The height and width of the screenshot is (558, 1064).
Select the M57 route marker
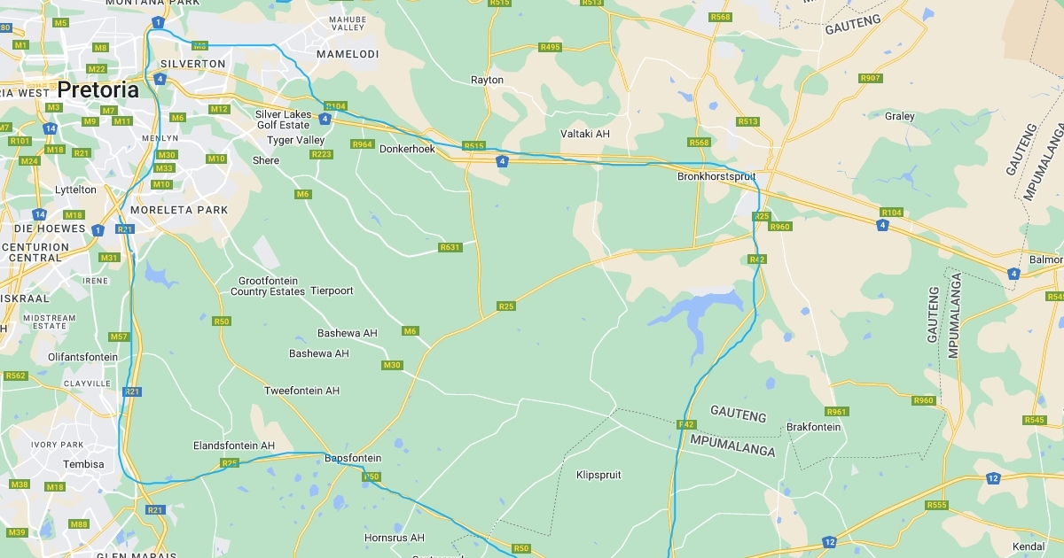coord(119,337)
